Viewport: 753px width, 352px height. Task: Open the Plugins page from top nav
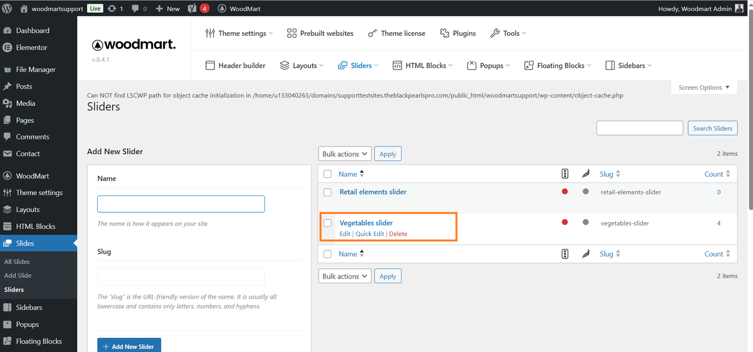pyautogui.click(x=457, y=33)
